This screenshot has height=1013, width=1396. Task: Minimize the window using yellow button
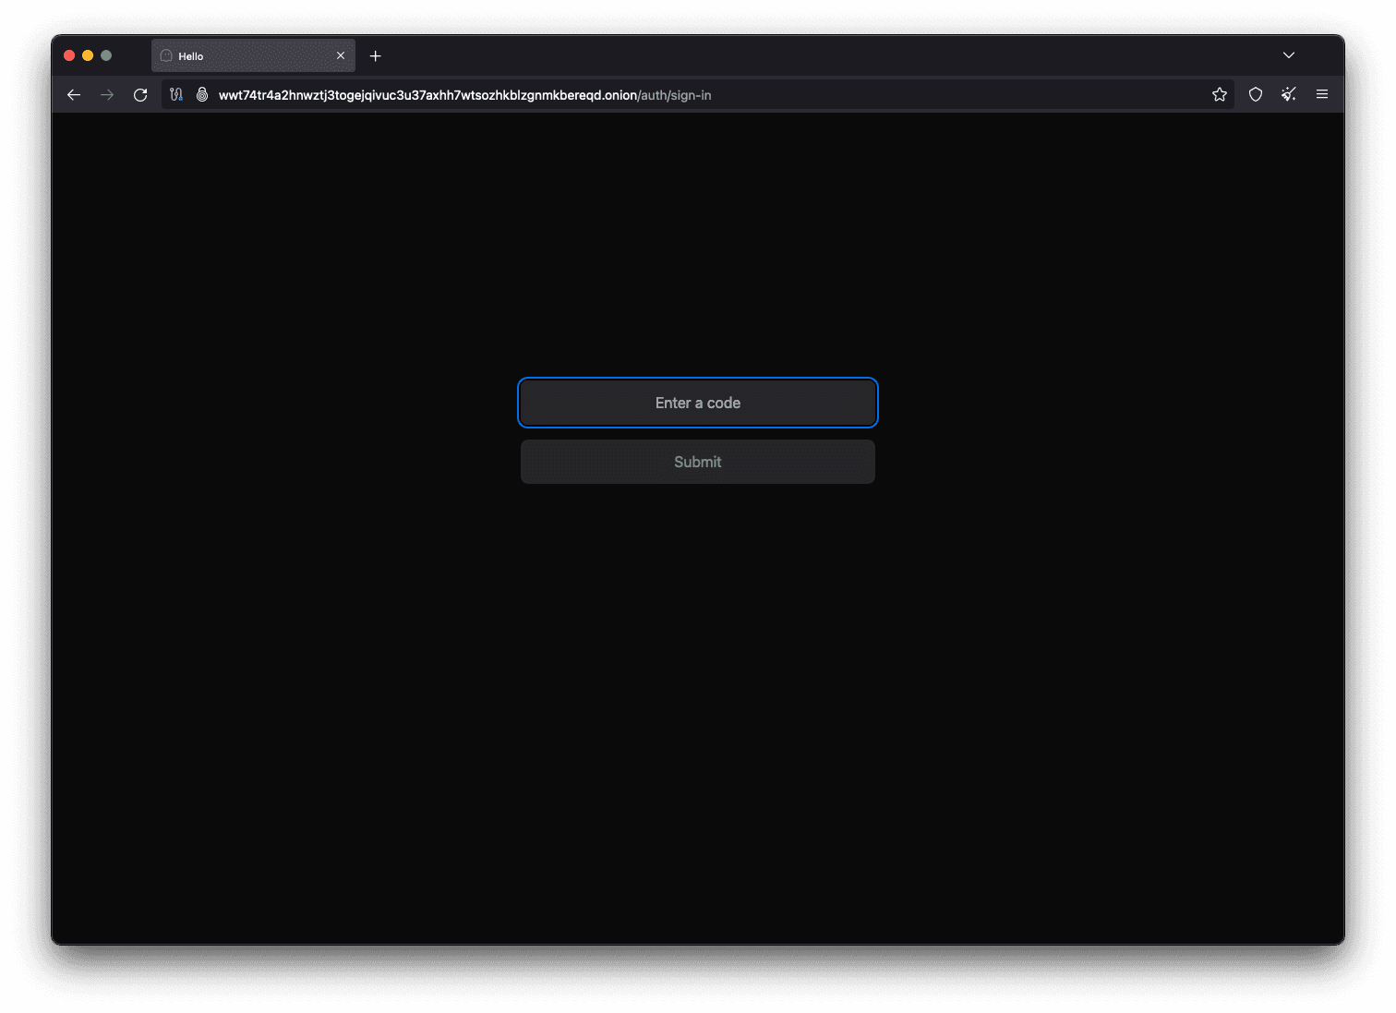[88, 55]
